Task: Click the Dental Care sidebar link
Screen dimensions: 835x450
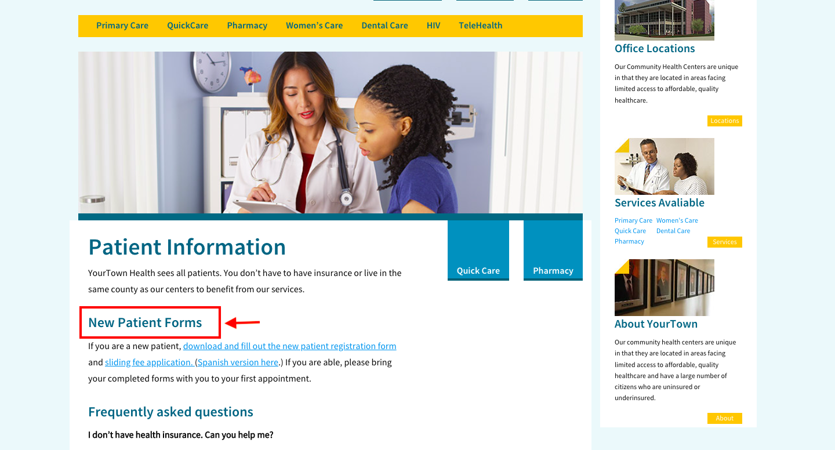Action: pos(673,231)
